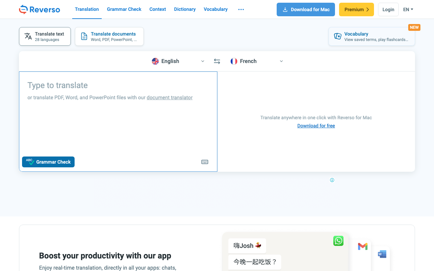
Task: Expand the English source language dropdown
Action: [x=202, y=61]
